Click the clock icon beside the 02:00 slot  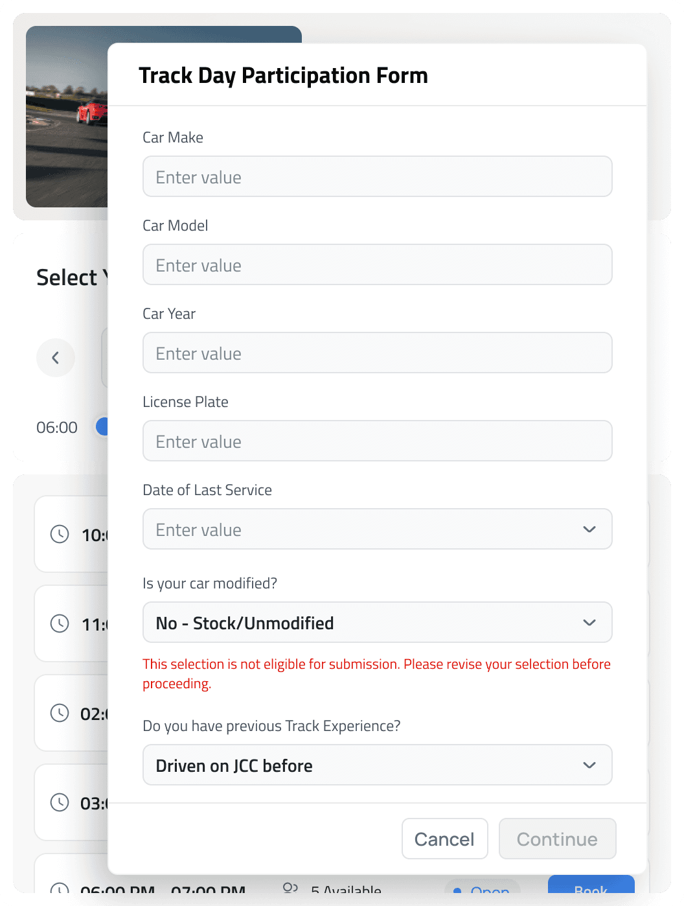pos(59,713)
